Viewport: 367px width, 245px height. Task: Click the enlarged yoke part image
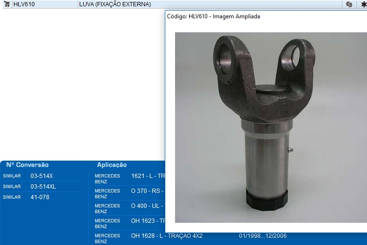click(264, 125)
